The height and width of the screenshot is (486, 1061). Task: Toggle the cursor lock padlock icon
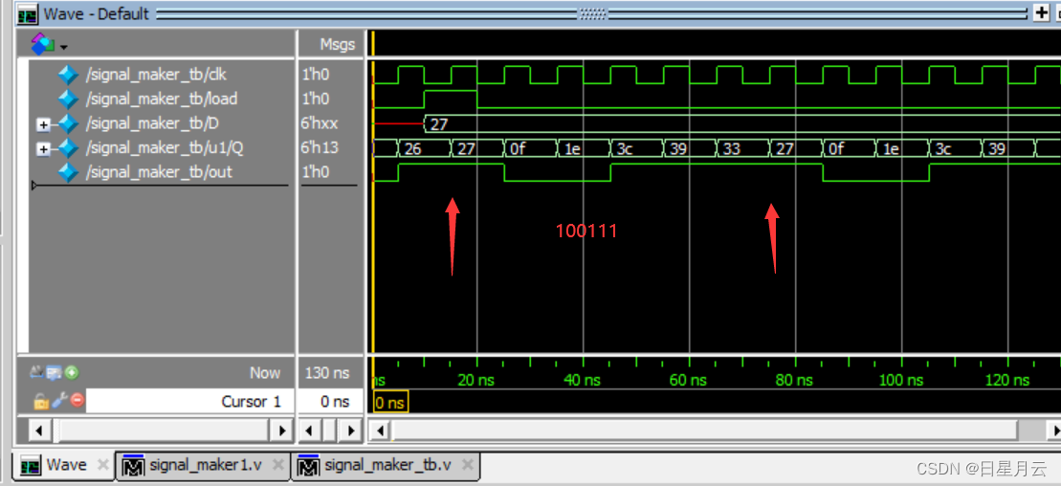click(x=40, y=402)
